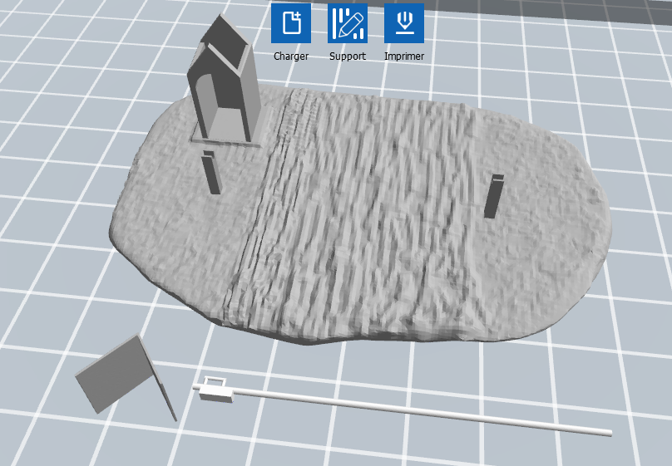
Task: Select the small post below the sentry box
Action: pos(212,172)
